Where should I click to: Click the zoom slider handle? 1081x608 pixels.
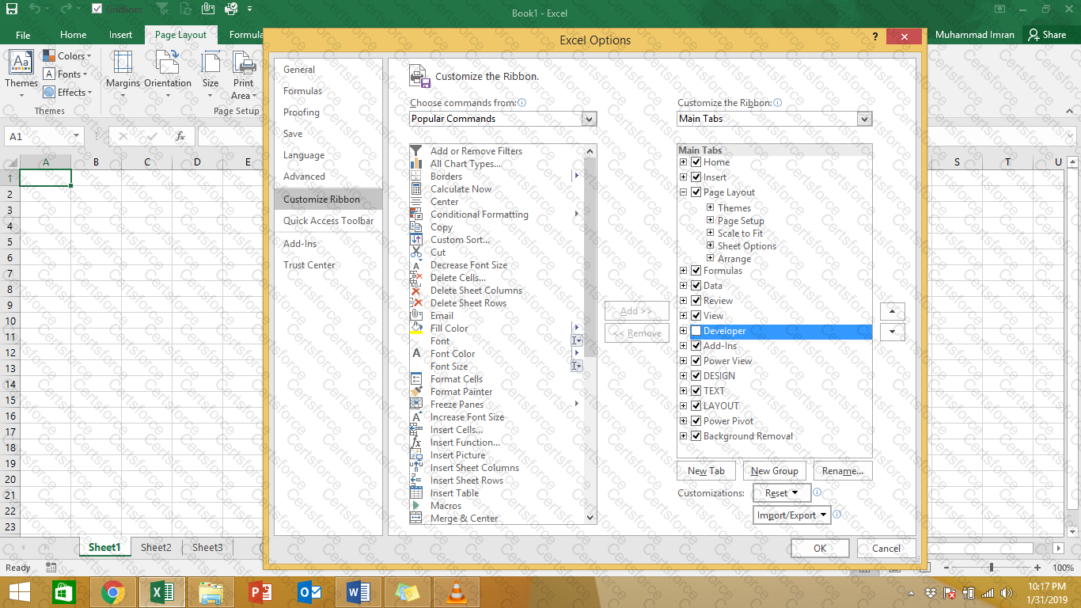[x=992, y=568]
